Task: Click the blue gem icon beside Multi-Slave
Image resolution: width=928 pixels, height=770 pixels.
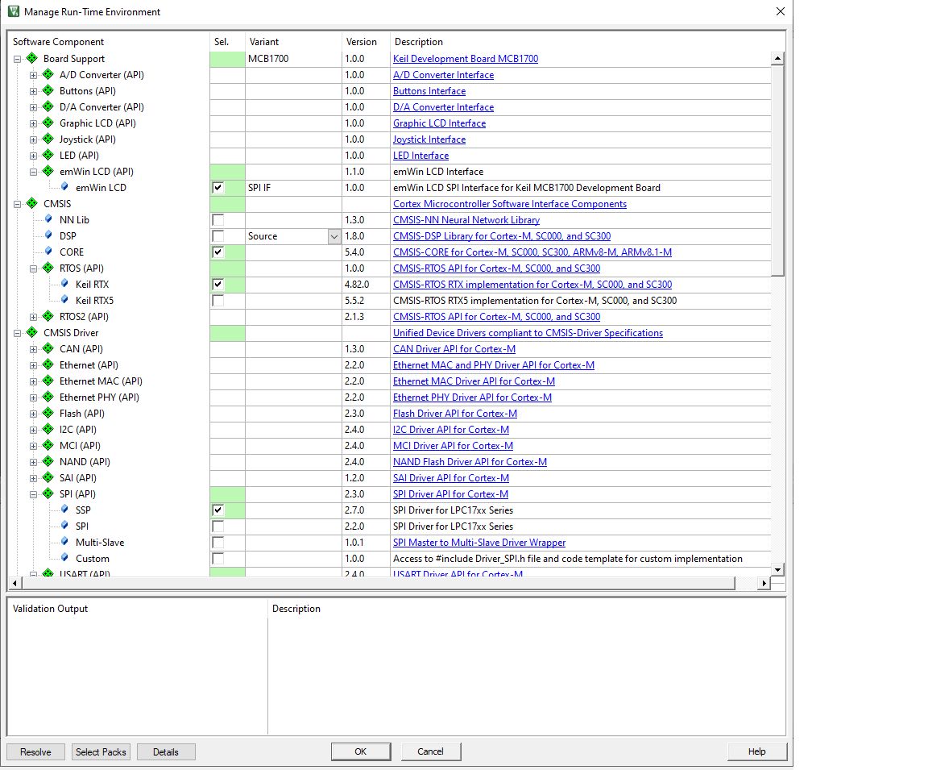Action: (64, 541)
